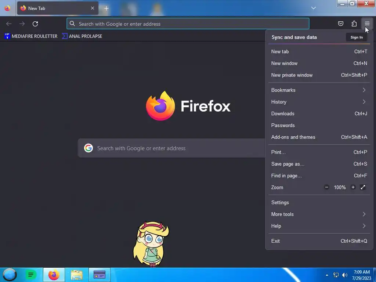376x282 pixels.
Task: Open the green notes taskbar icon
Action: pyautogui.click(x=31, y=275)
